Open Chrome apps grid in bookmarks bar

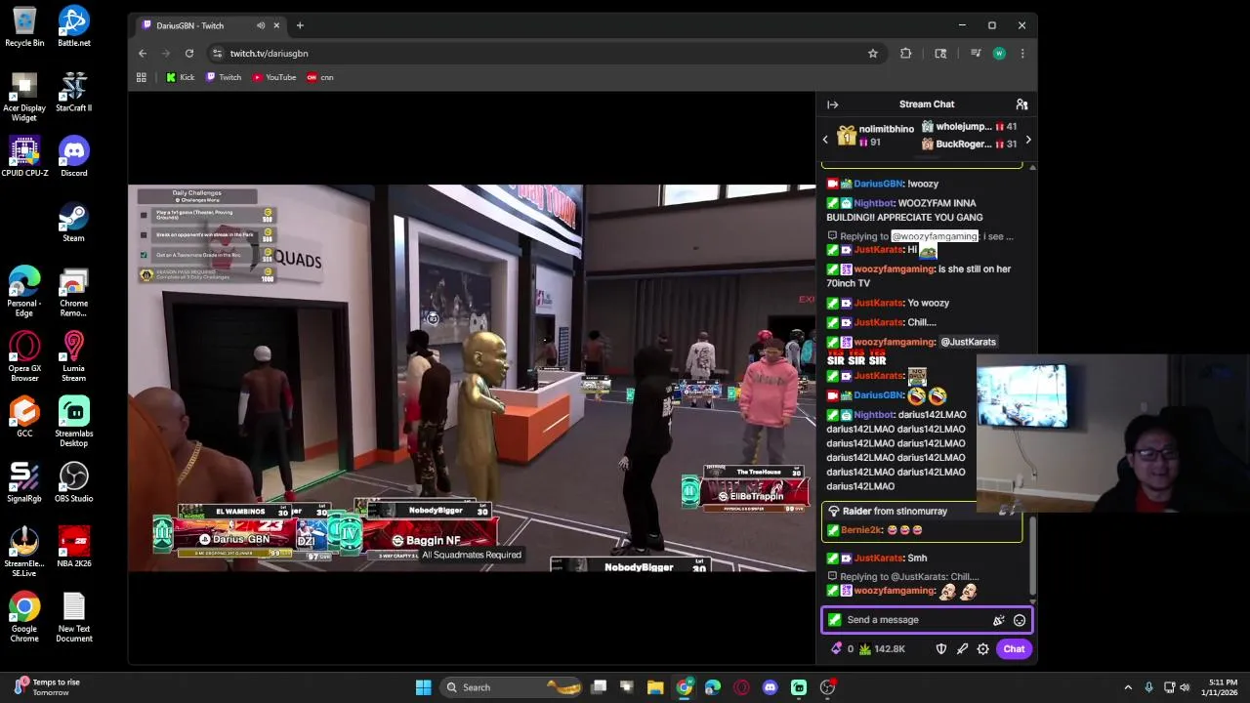(x=142, y=77)
